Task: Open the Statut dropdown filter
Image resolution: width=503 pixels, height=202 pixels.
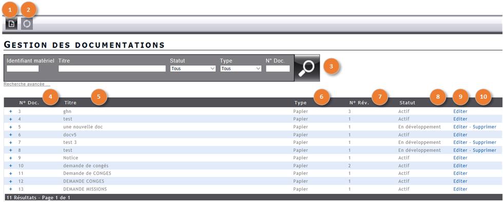Action: pyautogui.click(x=193, y=68)
